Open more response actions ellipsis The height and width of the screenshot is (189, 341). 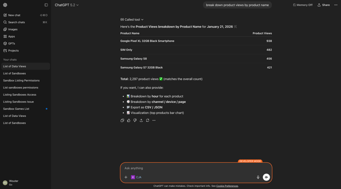[154, 120]
